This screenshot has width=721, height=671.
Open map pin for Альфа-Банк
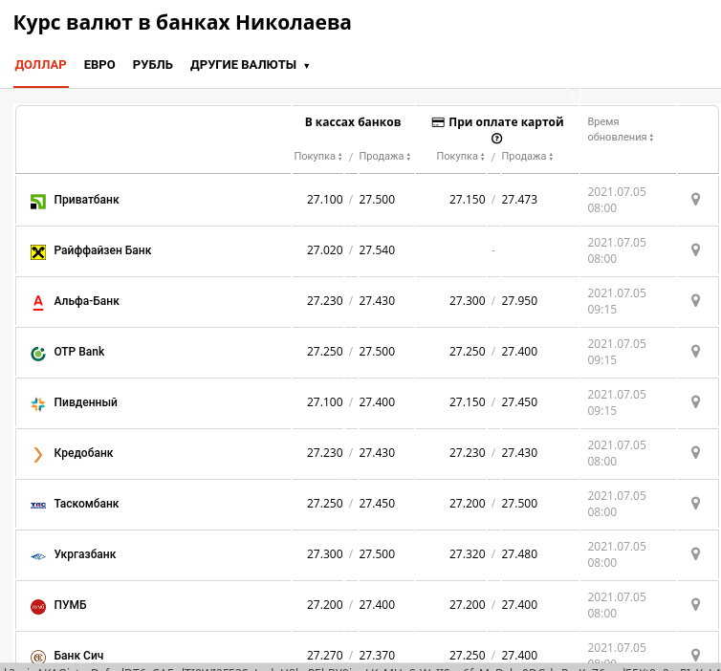tap(696, 300)
